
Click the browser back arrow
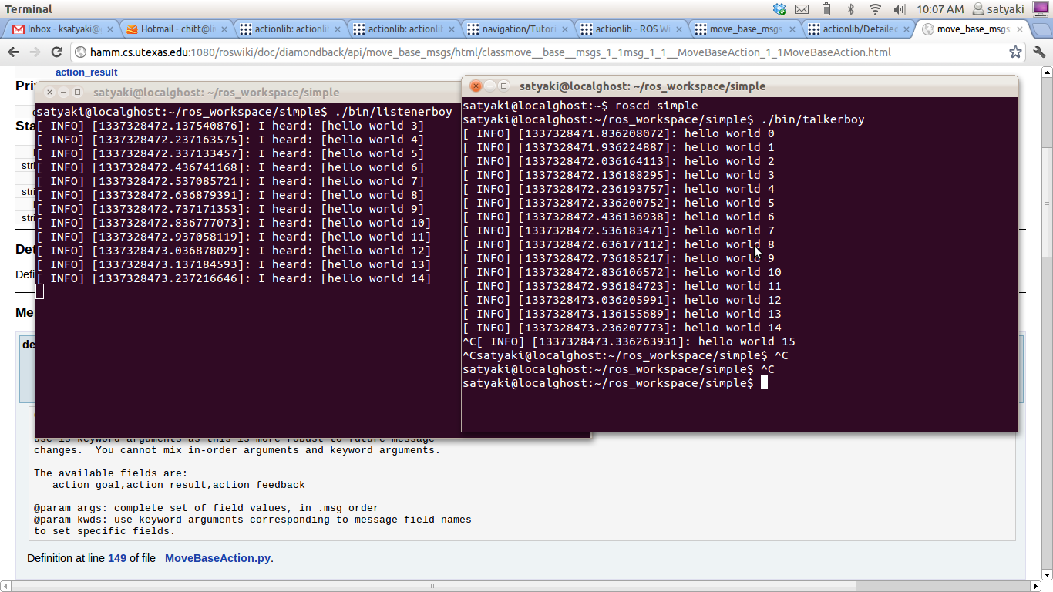coord(13,52)
